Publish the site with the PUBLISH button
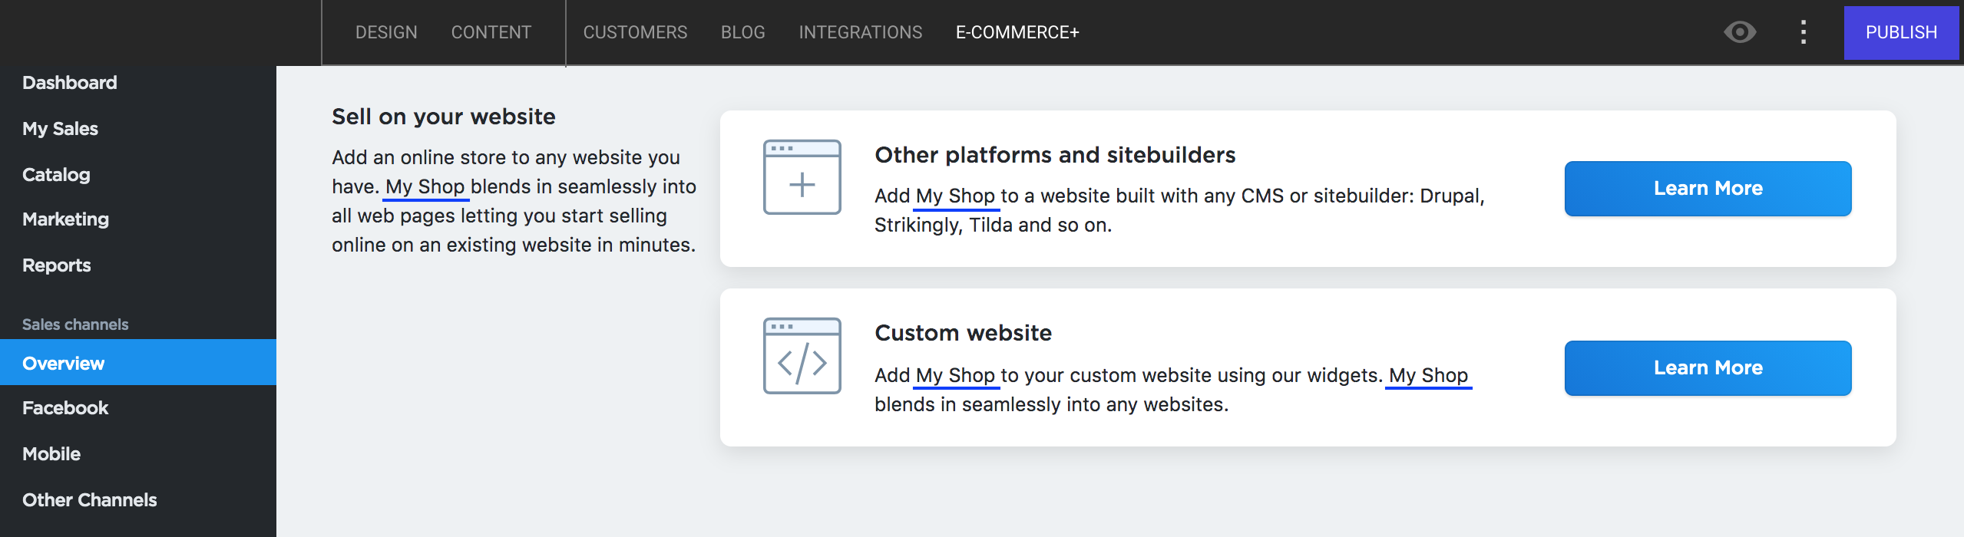This screenshot has width=1964, height=537. click(x=1901, y=32)
